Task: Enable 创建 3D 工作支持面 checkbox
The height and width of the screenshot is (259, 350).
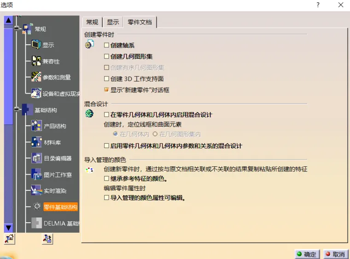Action: (x=106, y=79)
